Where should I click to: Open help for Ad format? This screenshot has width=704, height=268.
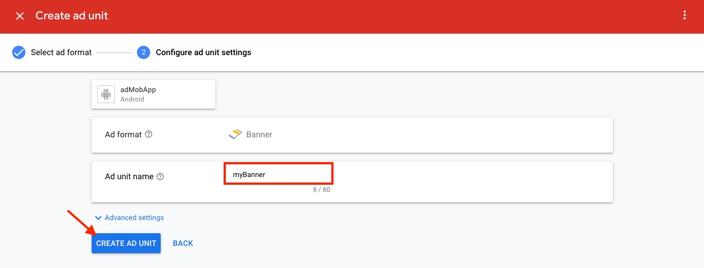coord(149,135)
